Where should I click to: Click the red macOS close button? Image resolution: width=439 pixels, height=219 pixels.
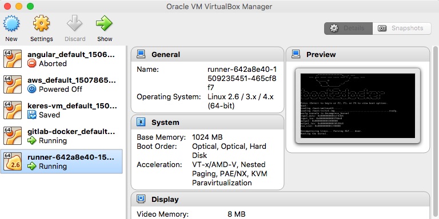click(x=7, y=6)
